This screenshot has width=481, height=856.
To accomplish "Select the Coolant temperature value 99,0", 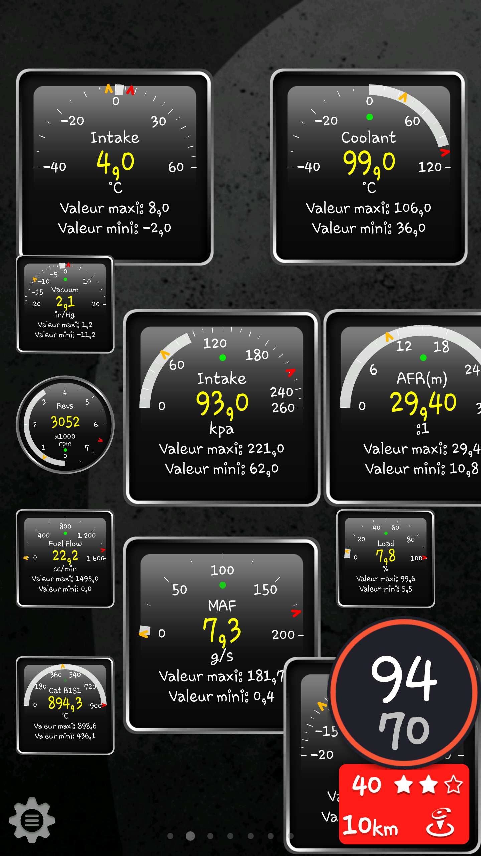I will (369, 163).
